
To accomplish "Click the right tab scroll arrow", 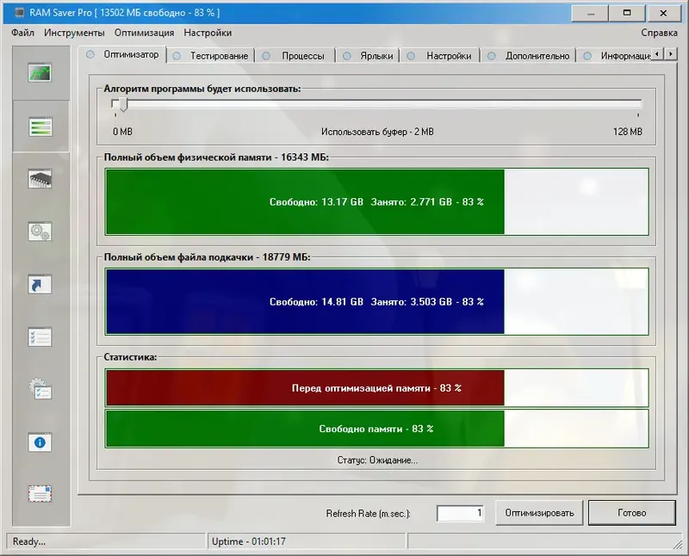I will point(671,53).
